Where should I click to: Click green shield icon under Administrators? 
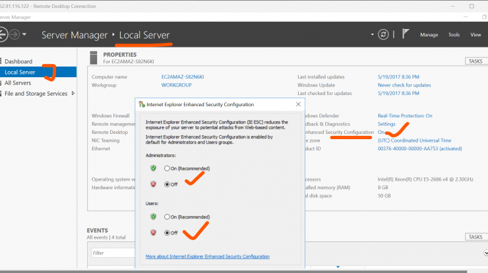[x=153, y=168]
